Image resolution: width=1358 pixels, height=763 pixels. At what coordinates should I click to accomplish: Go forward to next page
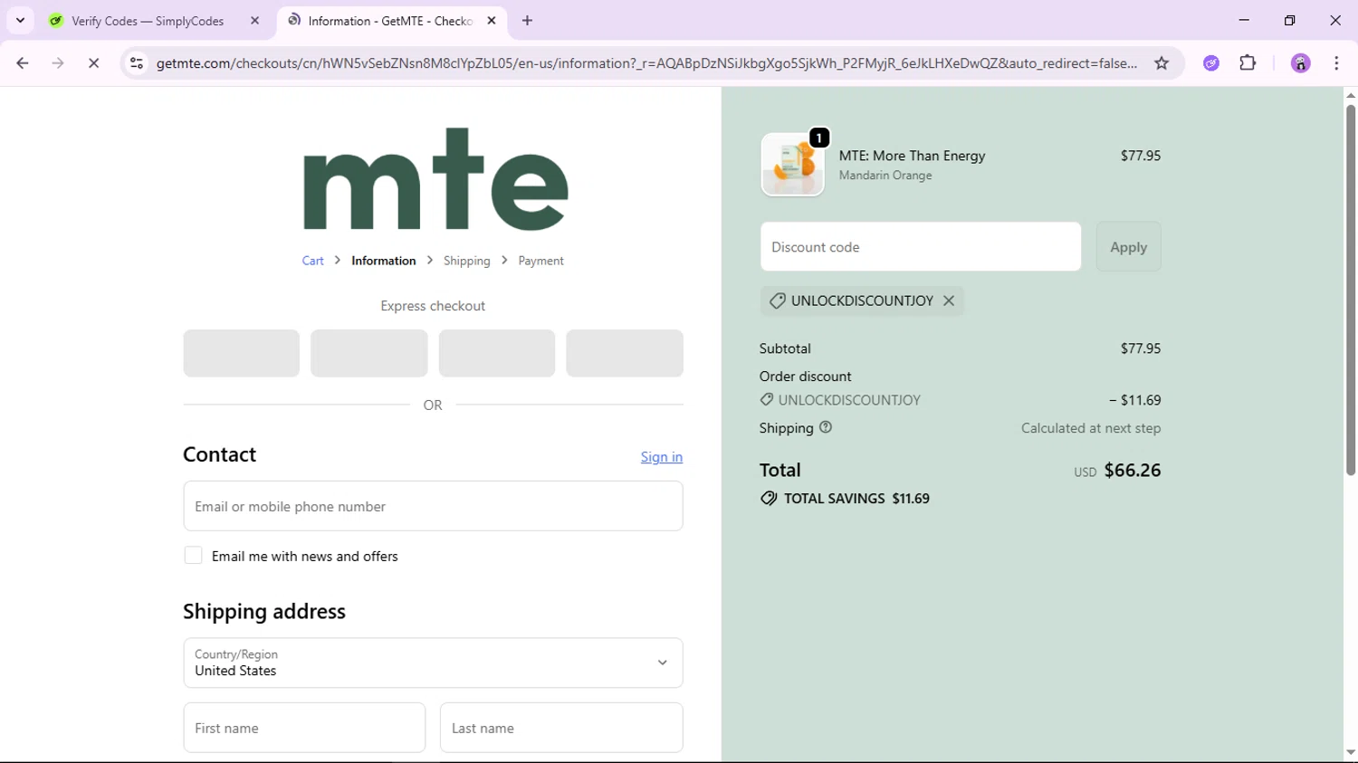[x=58, y=63]
